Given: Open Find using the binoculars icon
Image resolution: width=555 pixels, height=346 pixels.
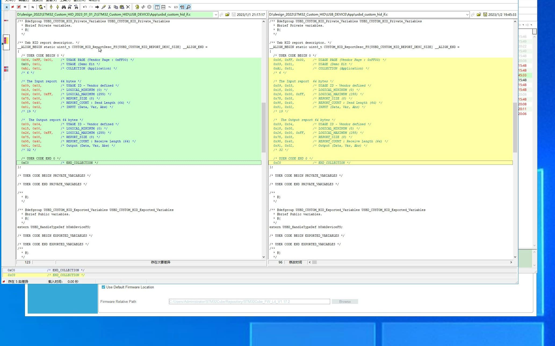Looking at the screenshot, I should click(x=64, y=7).
